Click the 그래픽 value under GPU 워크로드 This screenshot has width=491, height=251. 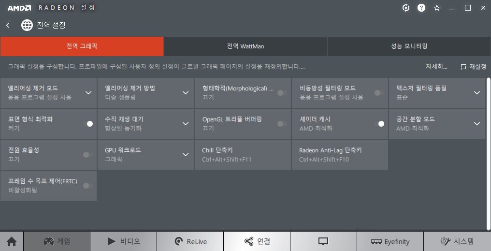click(x=114, y=160)
